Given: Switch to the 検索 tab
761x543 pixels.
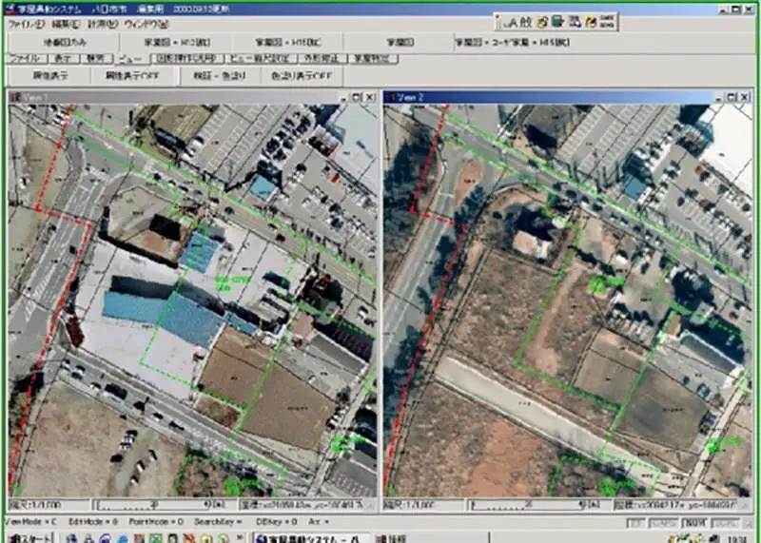Looking at the screenshot, I should coord(96,59).
